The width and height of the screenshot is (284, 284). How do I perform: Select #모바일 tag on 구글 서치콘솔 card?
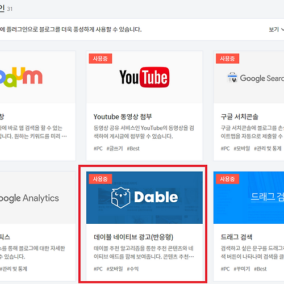(241, 148)
